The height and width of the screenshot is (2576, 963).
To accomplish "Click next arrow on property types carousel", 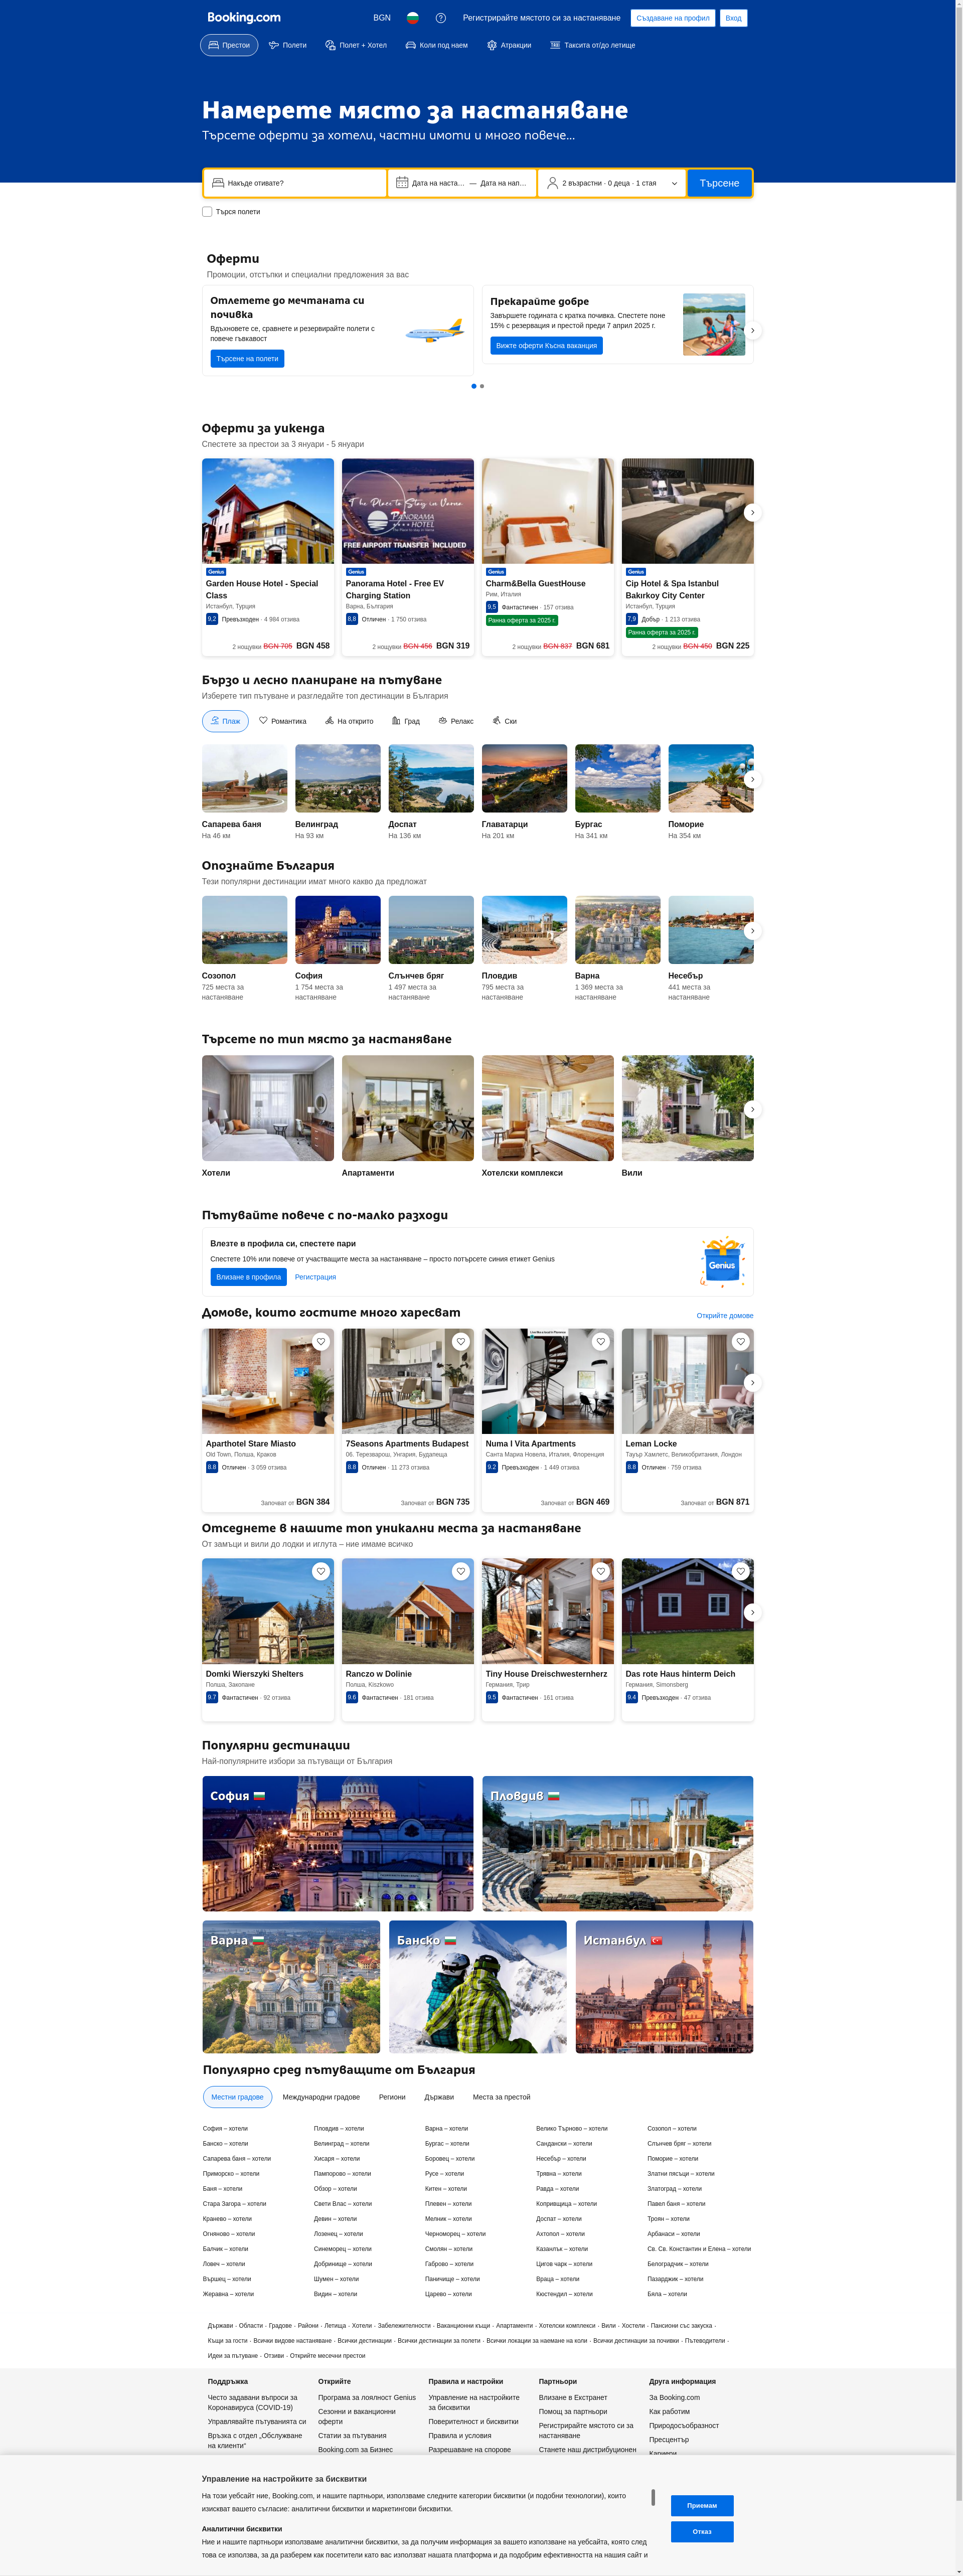I will point(752,1109).
